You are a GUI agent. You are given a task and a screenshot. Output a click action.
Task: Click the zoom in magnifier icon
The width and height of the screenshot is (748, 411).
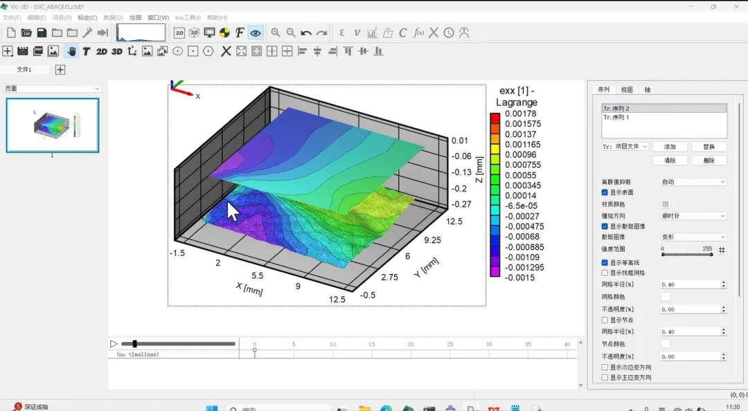point(276,33)
